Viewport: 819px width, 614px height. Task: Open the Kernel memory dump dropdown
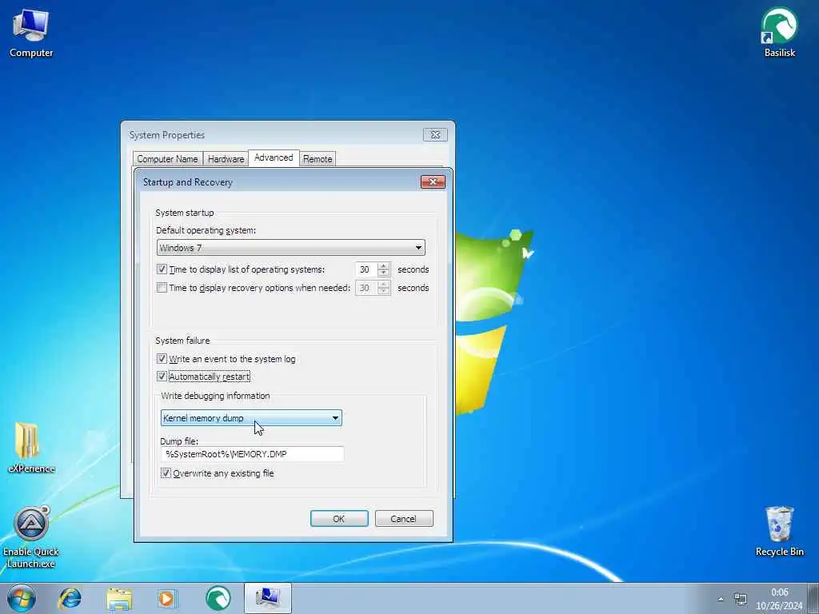(x=251, y=417)
